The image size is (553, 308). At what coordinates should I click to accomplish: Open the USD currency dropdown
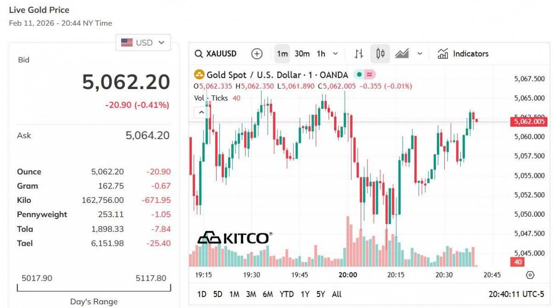[x=143, y=42]
